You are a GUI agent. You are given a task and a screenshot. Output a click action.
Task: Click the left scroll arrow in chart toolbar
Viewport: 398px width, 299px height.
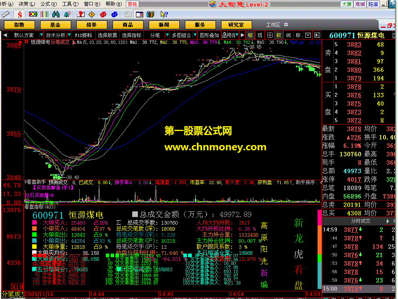pyautogui.click(x=5, y=35)
